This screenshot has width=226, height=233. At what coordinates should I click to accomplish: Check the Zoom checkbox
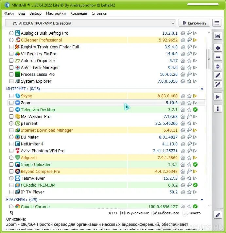point(11,103)
